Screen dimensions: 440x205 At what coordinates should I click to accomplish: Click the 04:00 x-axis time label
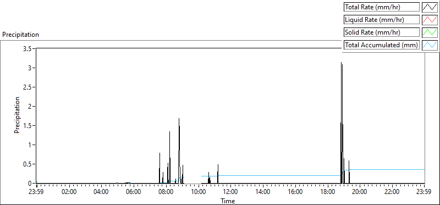pyautogui.click(x=101, y=192)
